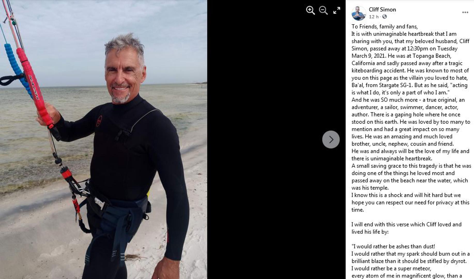Click the line mentioning Topanga Beach

[x=401, y=56]
